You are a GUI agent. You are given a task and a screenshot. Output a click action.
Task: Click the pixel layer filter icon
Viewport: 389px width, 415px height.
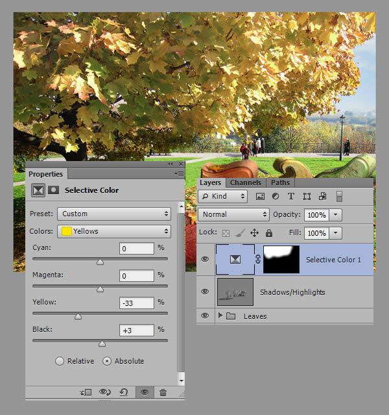coord(261,196)
